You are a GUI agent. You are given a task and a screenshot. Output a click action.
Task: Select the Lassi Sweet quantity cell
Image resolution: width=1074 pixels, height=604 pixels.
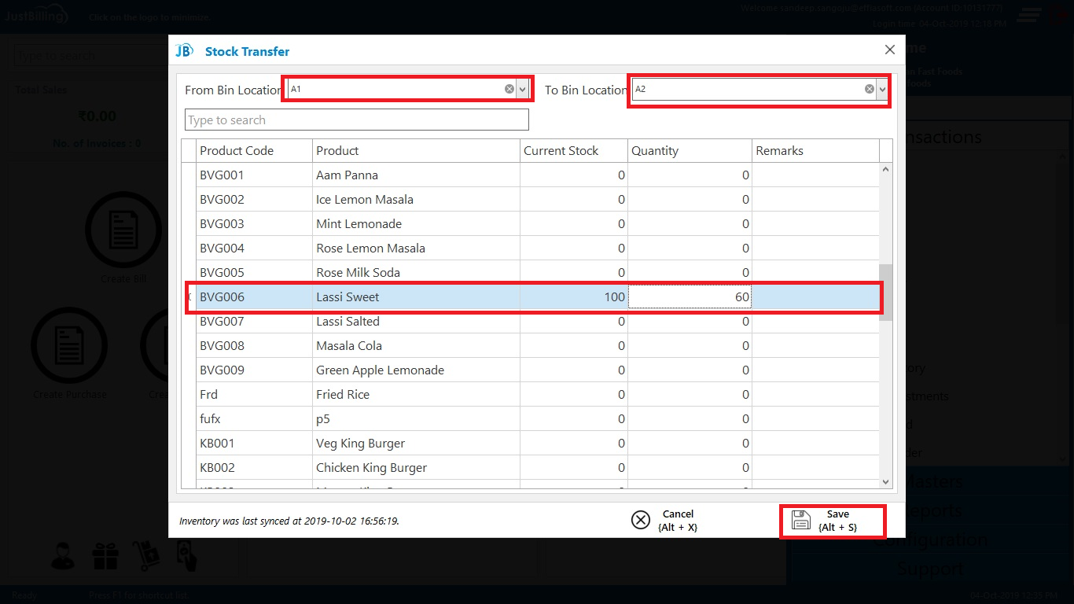coord(690,297)
